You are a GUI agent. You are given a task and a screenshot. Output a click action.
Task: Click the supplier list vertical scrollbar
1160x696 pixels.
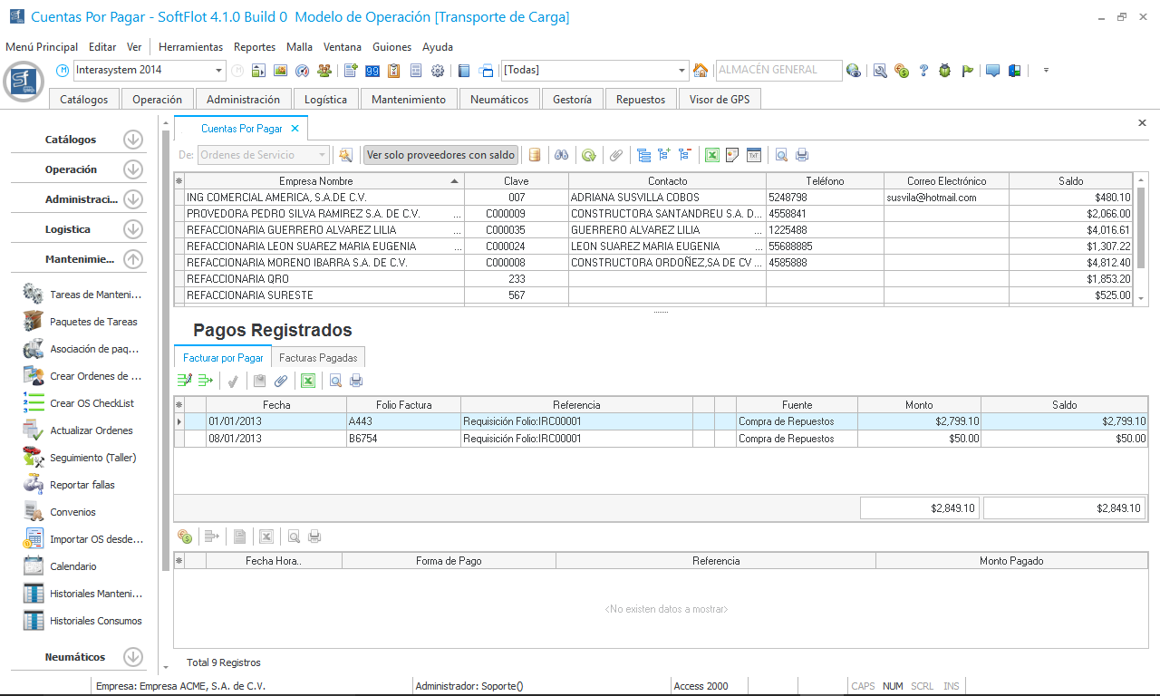[1140, 227]
